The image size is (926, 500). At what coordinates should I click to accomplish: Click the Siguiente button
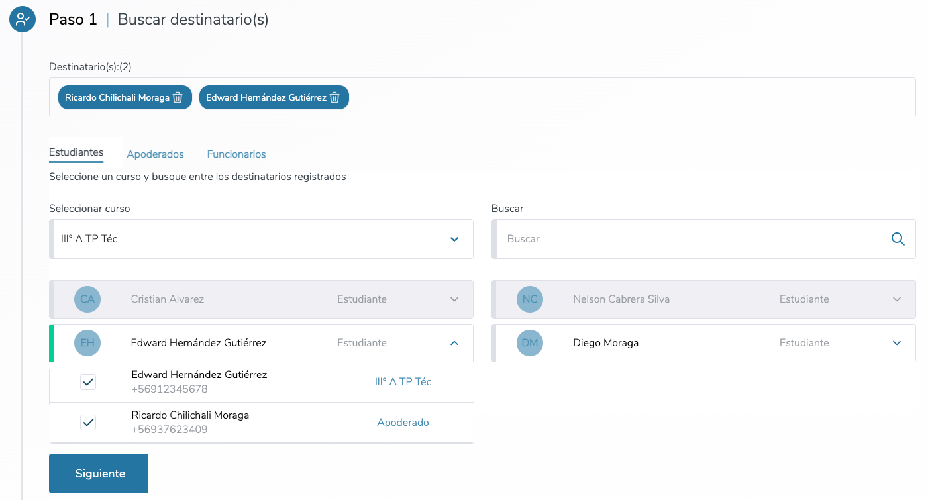tap(99, 474)
